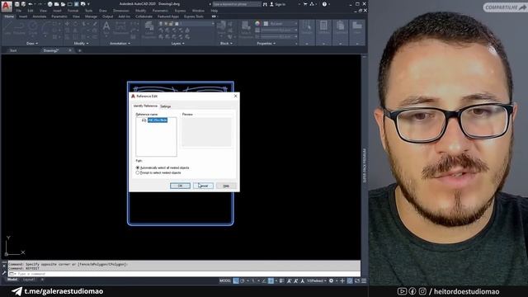Expand the Block panel flyout

[x=226, y=44]
